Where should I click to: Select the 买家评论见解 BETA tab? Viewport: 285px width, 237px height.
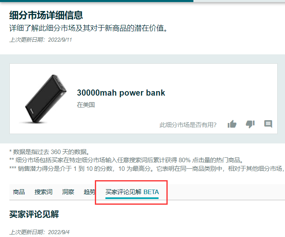point(132,192)
